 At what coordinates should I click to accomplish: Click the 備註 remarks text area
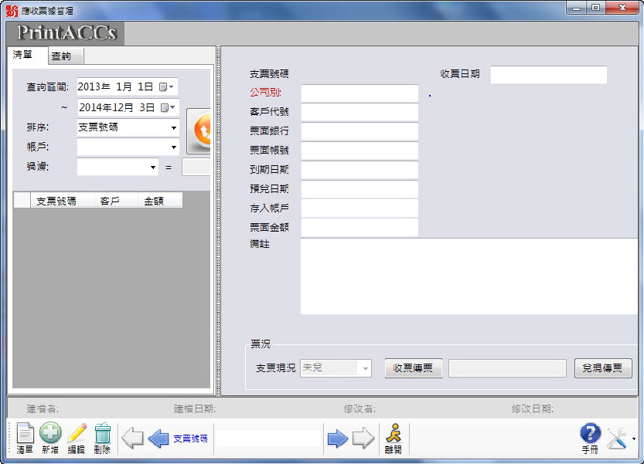coord(469,276)
